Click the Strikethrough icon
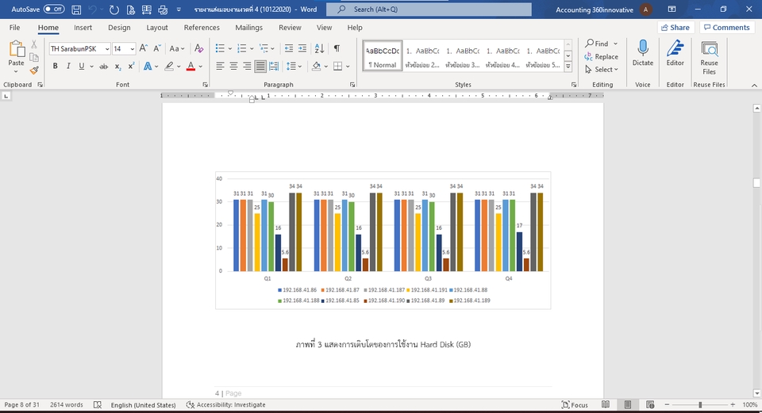762x413 pixels. [x=103, y=67]
